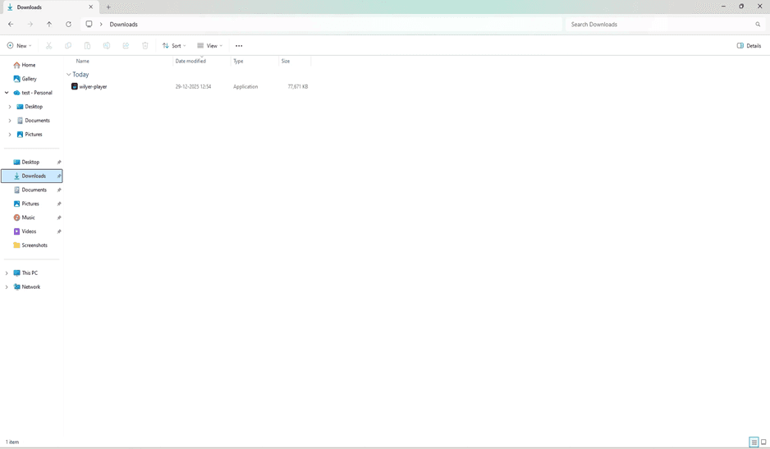
Task: Click the Copy icon in toolbar
Action: tap(68, 46)
